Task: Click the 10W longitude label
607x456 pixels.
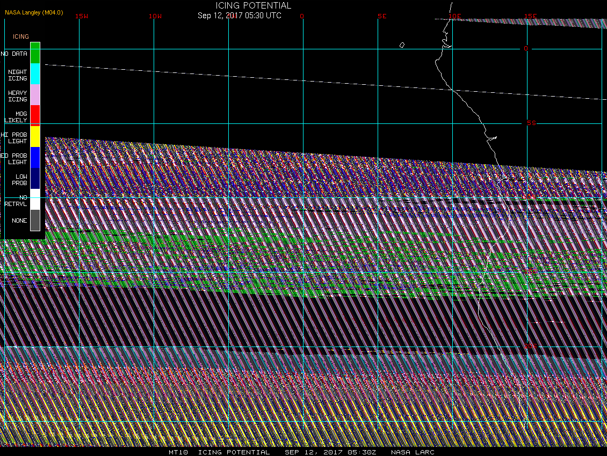Action: click(x=155, y=16)
